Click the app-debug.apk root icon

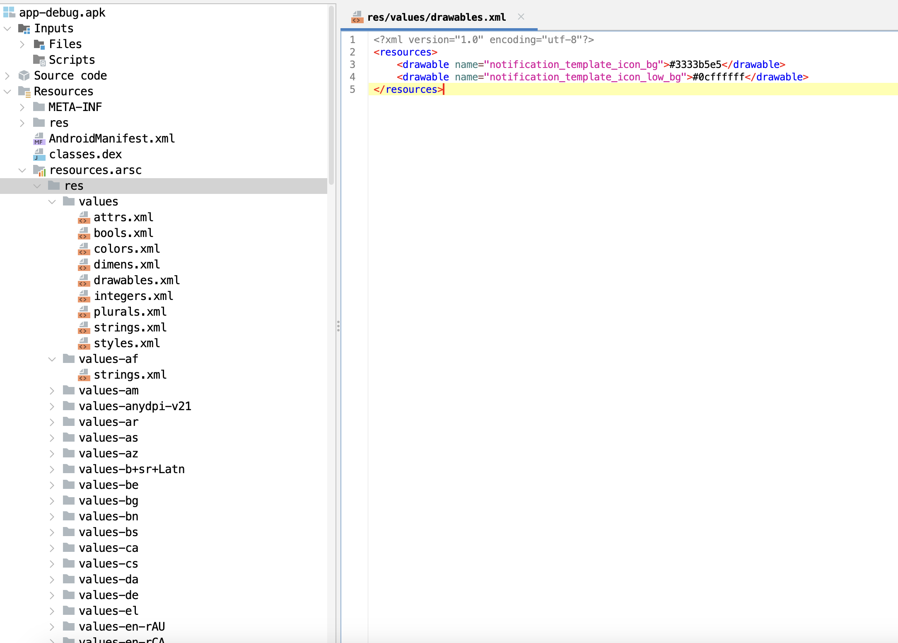[9, 12]
